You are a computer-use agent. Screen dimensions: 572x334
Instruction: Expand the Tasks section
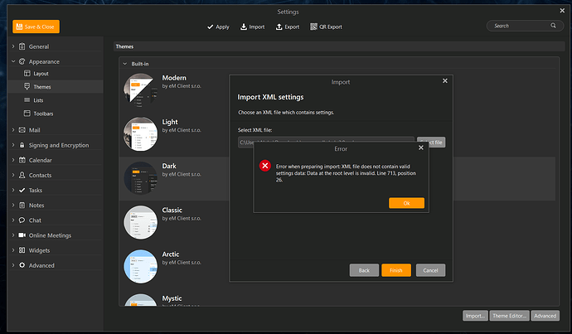tap(13, 190)
